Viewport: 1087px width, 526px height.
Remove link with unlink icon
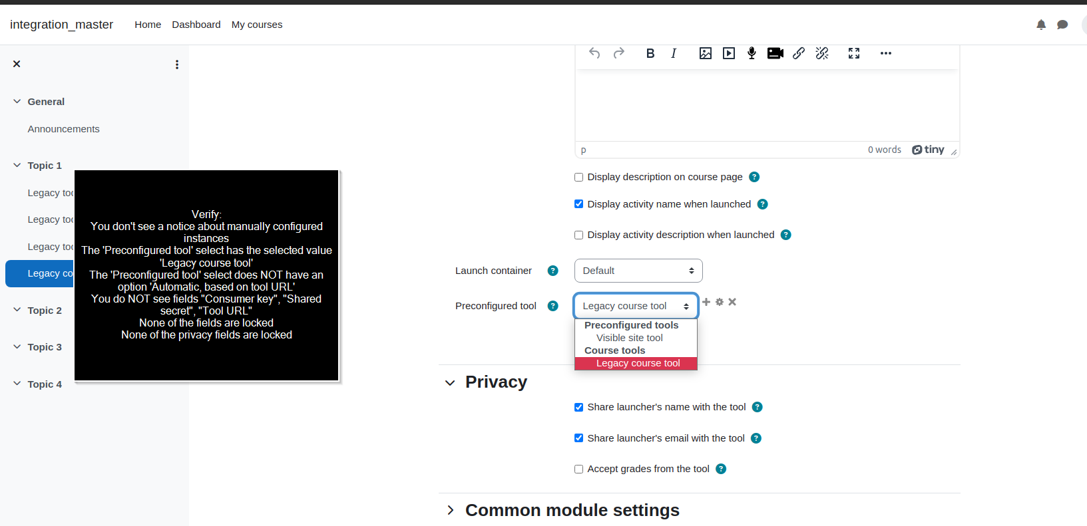[822, 53]
